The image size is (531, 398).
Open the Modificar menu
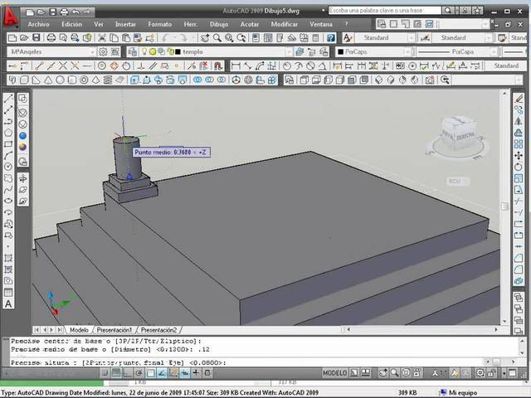(x=285, y=24)
